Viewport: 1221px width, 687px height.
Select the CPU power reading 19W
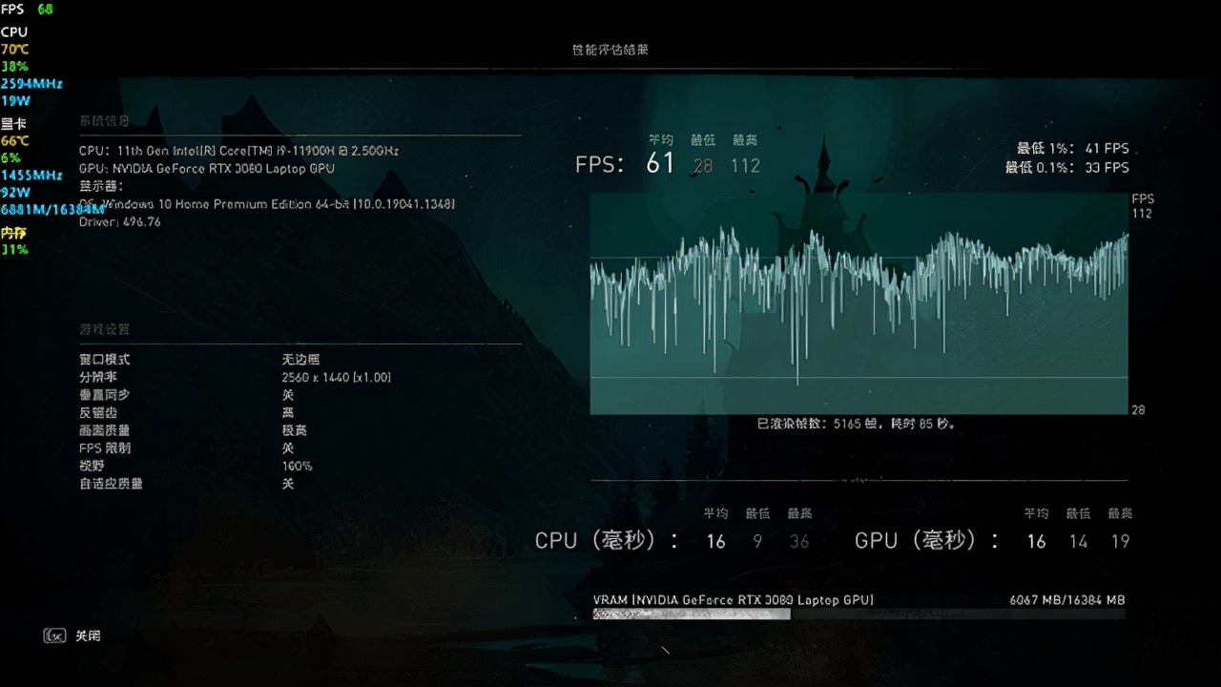15,101
